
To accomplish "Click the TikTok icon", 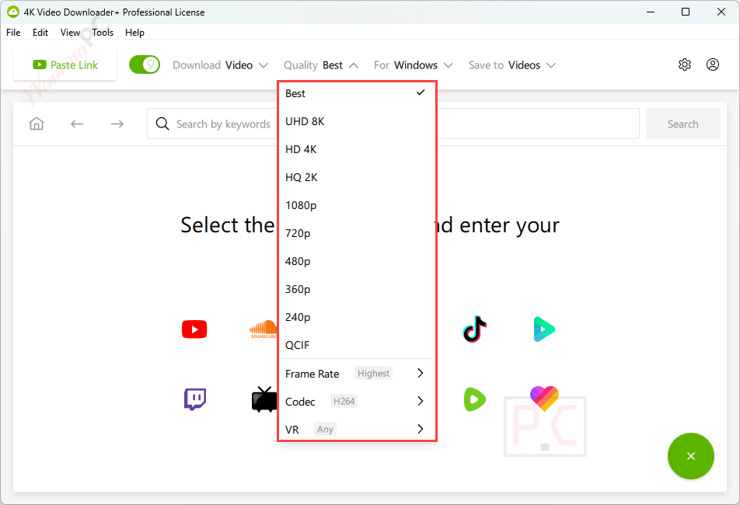I will click(474, 329).
